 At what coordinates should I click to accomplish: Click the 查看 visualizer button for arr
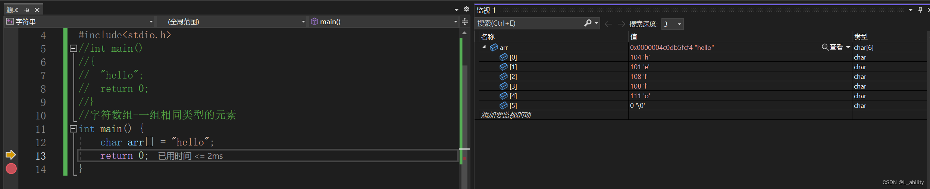(x=833, y=47)
